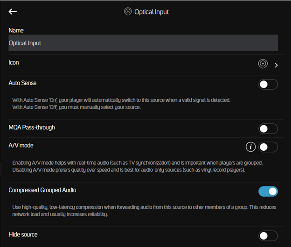This screenshot has height=247, width=291.
Task: Click the Auto Sense label
Action: [x=22, y=83]
